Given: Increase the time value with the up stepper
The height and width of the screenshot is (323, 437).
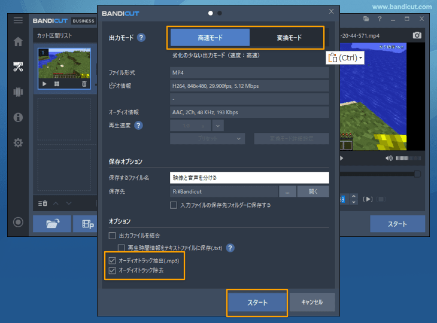Looking at the screenshot, I should pyautogui.click(x=354, y=196).
